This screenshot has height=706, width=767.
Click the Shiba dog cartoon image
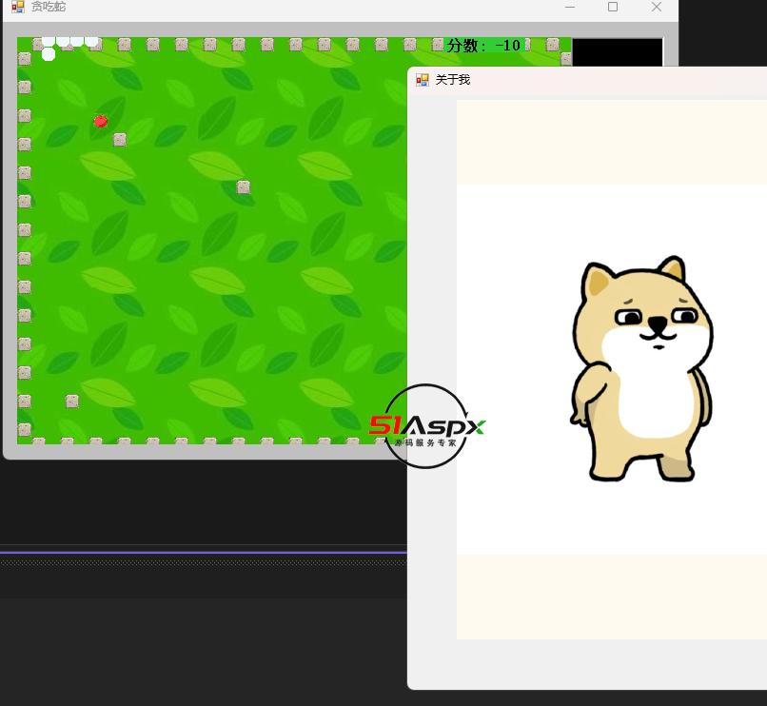[x=640, y=369]
